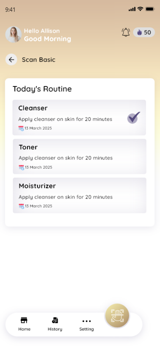Tap the three-dot Setting icon
This screenshot has width=160, height=347.
(x=86, y=321)
